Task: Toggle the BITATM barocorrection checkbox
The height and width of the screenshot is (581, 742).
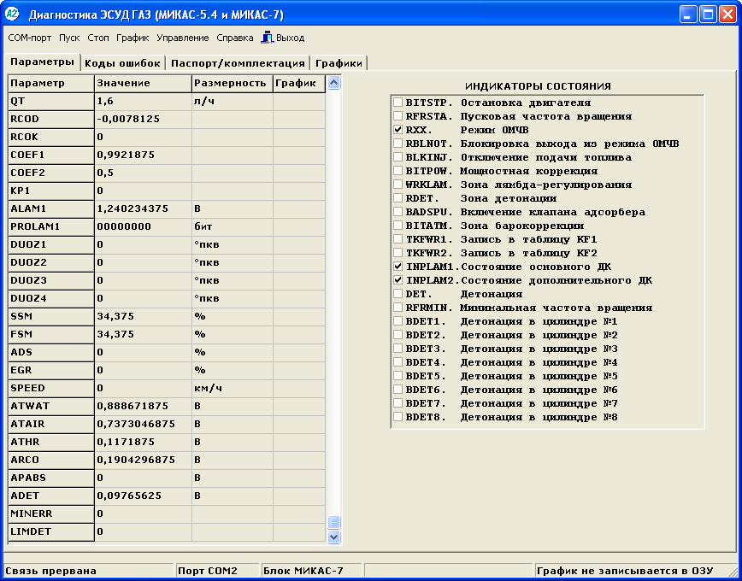Action: pyautogui.click(x=398, y=226)
